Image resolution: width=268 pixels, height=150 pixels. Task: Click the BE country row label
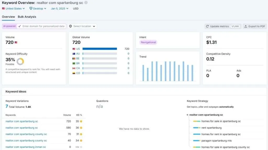click(78, 59)
